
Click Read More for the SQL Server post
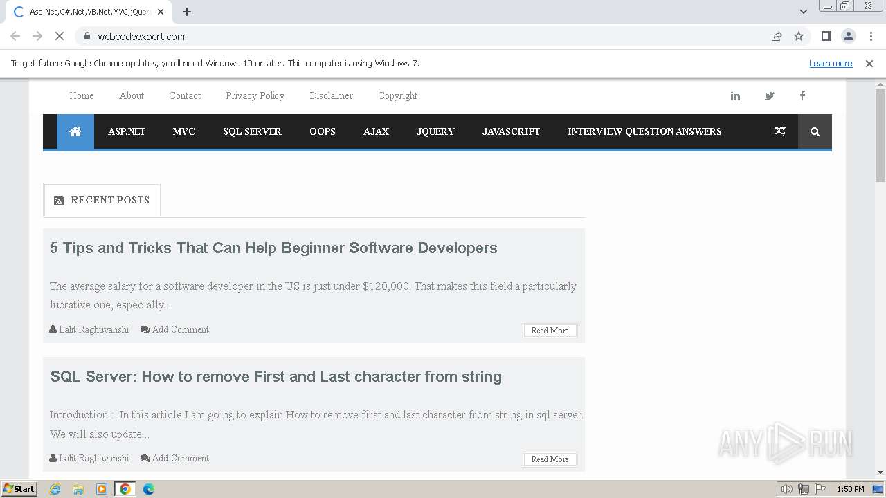(550, 459)
